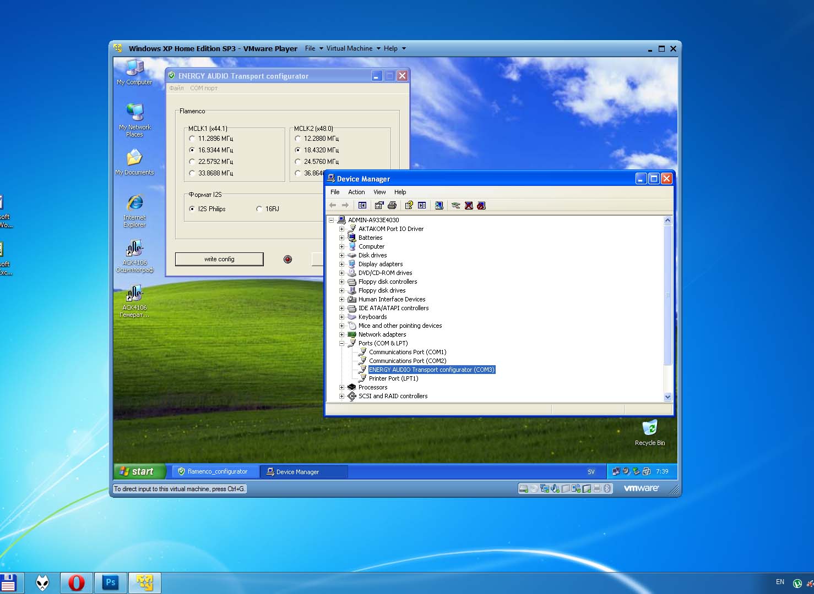Open Device Manager View menu

click(379, 192)
